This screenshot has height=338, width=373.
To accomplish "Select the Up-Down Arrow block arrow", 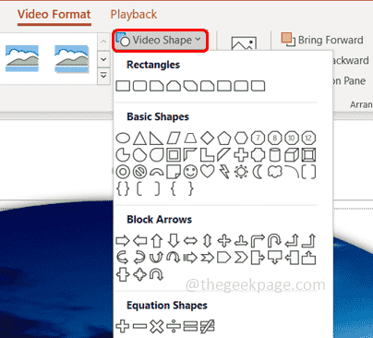I will click(208, 241).
